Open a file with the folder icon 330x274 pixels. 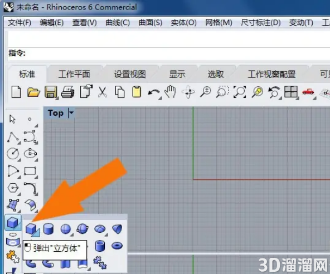33,92
